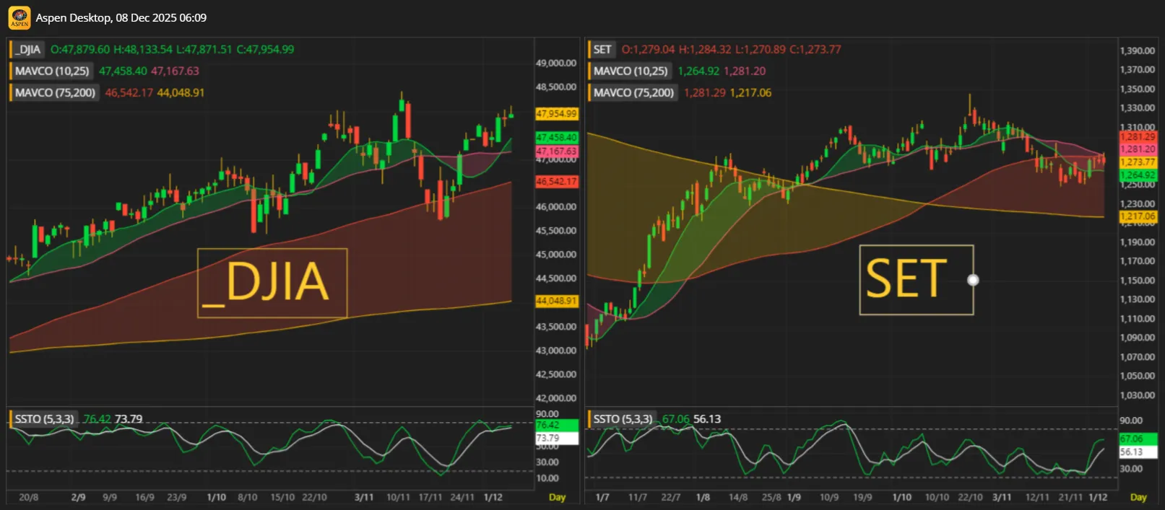Click the Day timeframe label on DJIA chart
Screen dimensions: 1165x510
click(x=557, y=497)
